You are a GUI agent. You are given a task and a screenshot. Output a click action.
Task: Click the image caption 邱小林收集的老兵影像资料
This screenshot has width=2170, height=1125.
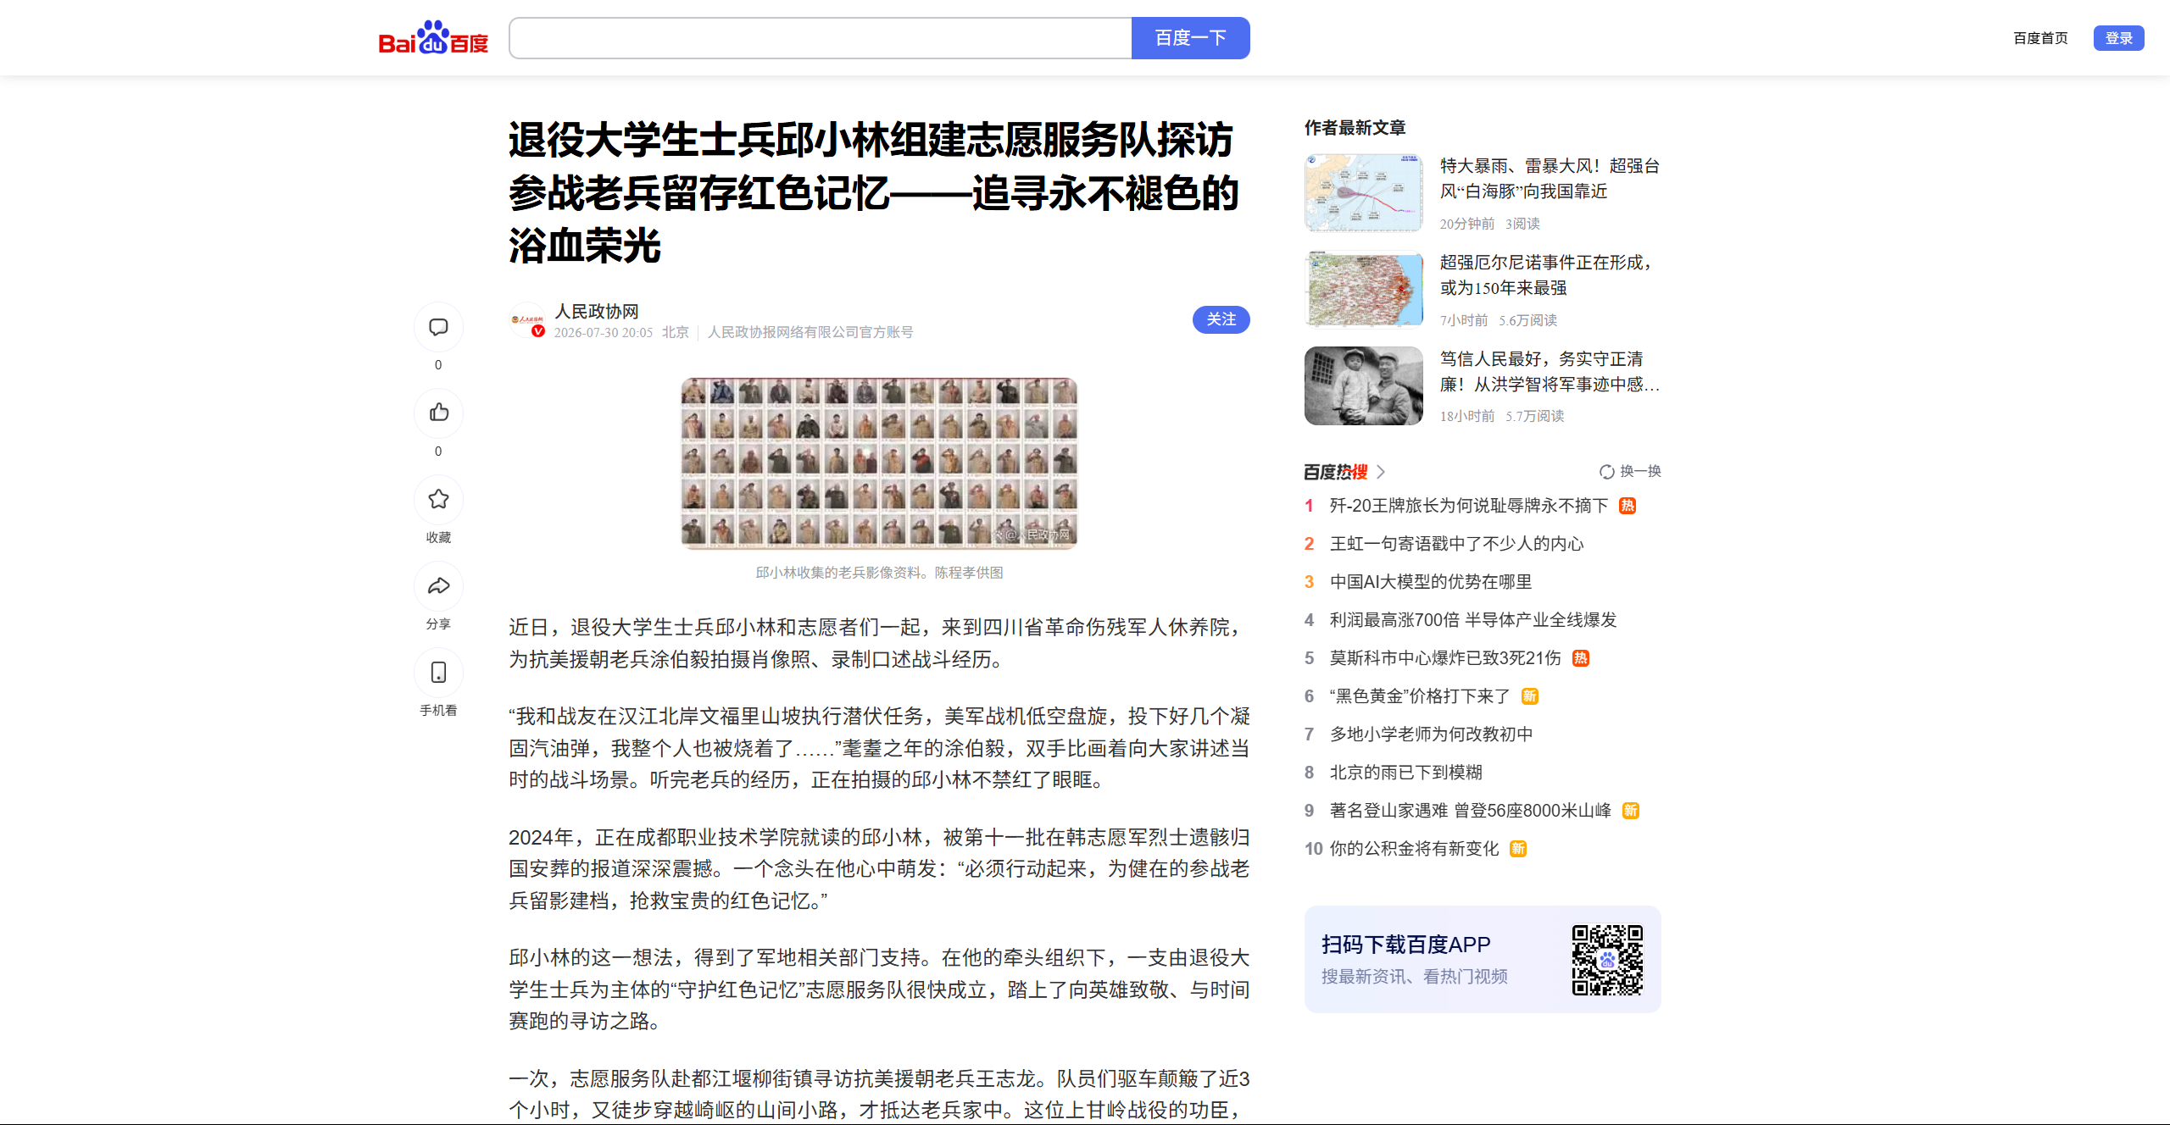point(879,573)
